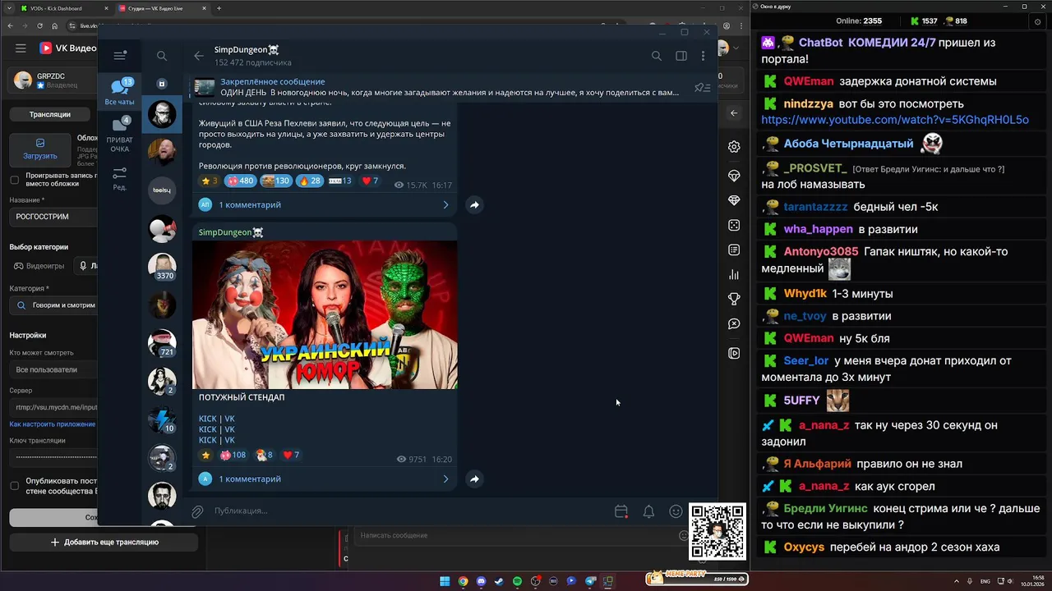Share the ПОТУЖНЫЙ СТЕНДАП post via arrow

pyautogui.click(x=474, y=479)
